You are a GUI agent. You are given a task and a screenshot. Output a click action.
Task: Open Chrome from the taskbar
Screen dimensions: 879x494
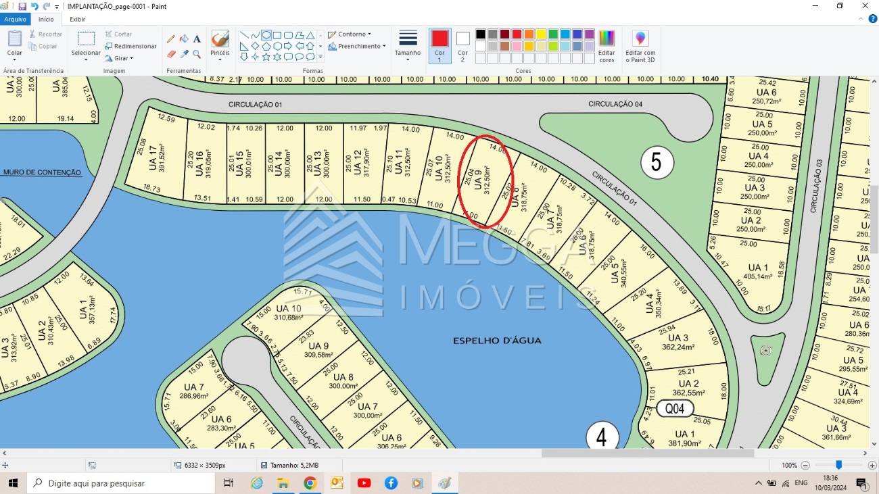coord(310,483)
